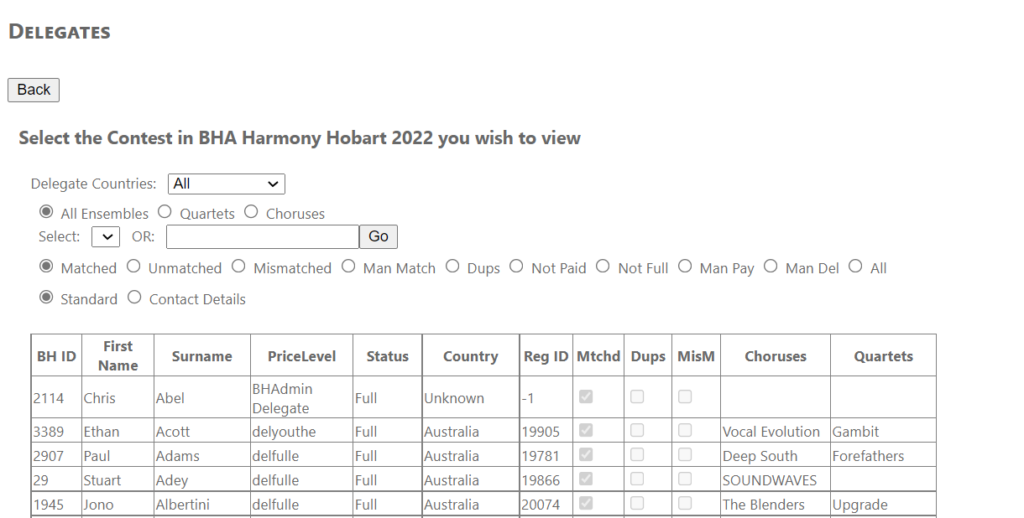Open the Delegate Countries dropdown
The width and height of the screenshot is (1024, 518).
(x=227, y=184)
